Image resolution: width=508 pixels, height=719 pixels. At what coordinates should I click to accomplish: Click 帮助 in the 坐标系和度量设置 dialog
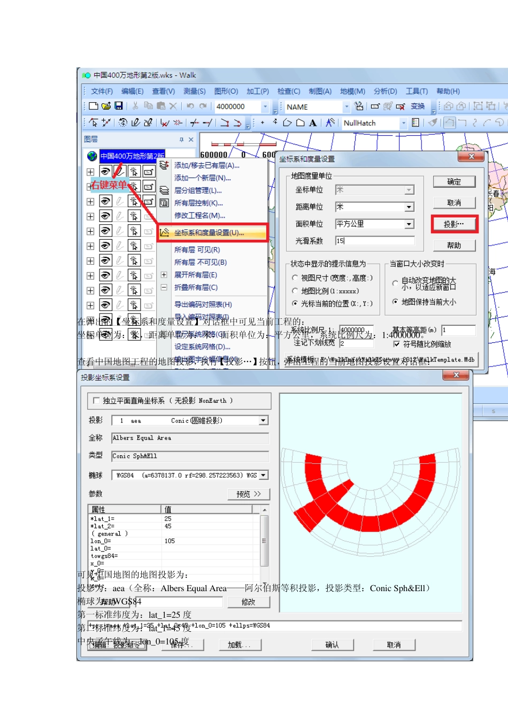click(454, 246)
